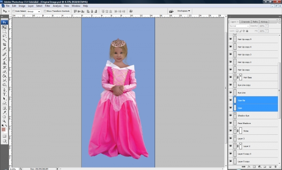Open the File menu

[8, 6]
